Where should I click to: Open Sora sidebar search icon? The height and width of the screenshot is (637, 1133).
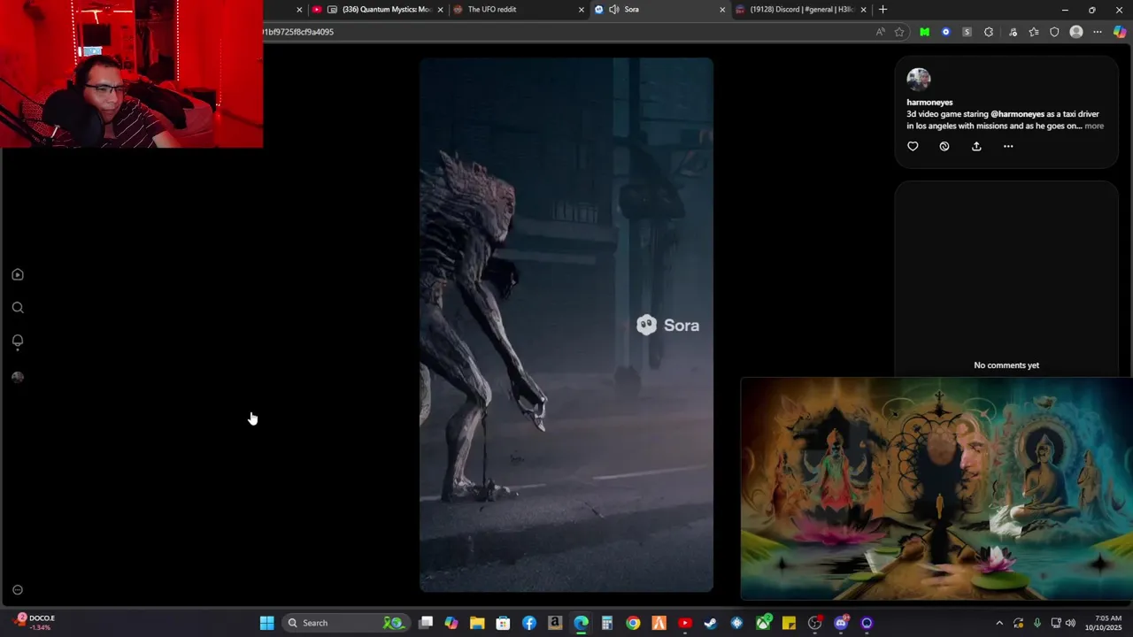(x=18, y=308)
